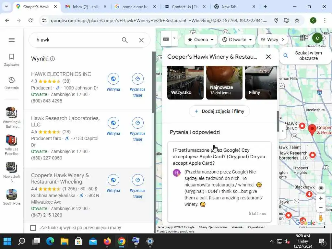Open Villa Las Estrellas recent item
332x249 pixels.
(12, 145)
